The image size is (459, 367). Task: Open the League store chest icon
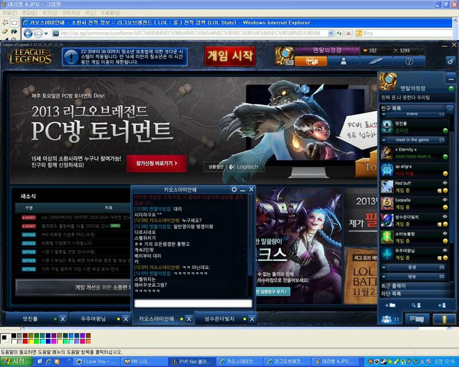pyautogui.click(x=311, y=61)
